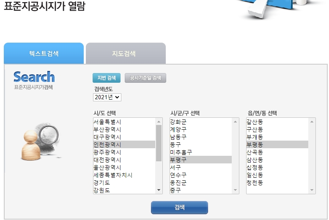
Task: Click the 시/도 list scroll-down arrow
Action: 159,190
